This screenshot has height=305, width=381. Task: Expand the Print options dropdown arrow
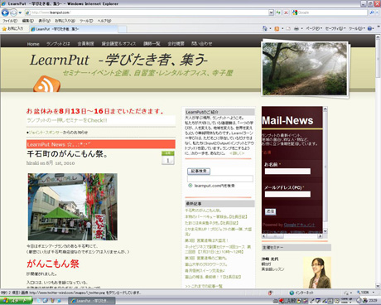click(x=301, y=29)
